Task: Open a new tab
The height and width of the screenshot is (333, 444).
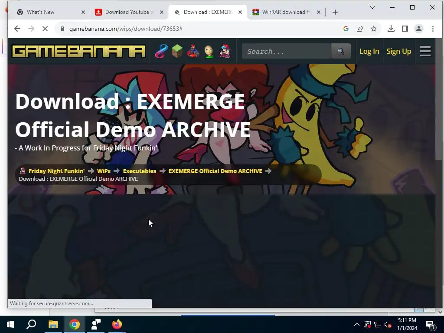Action: pos(335,12)
